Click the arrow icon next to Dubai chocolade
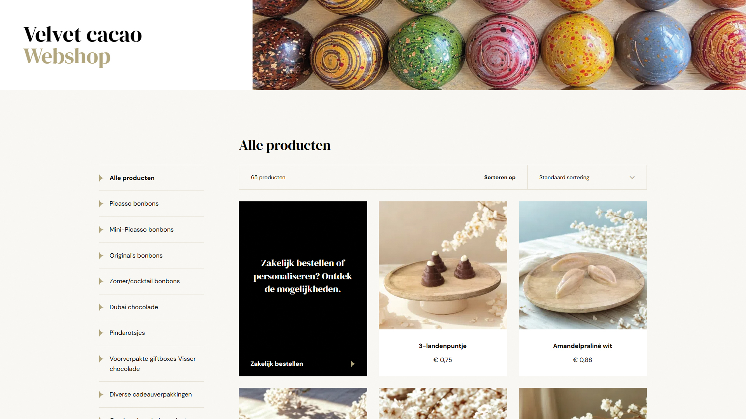 point(101,307)
